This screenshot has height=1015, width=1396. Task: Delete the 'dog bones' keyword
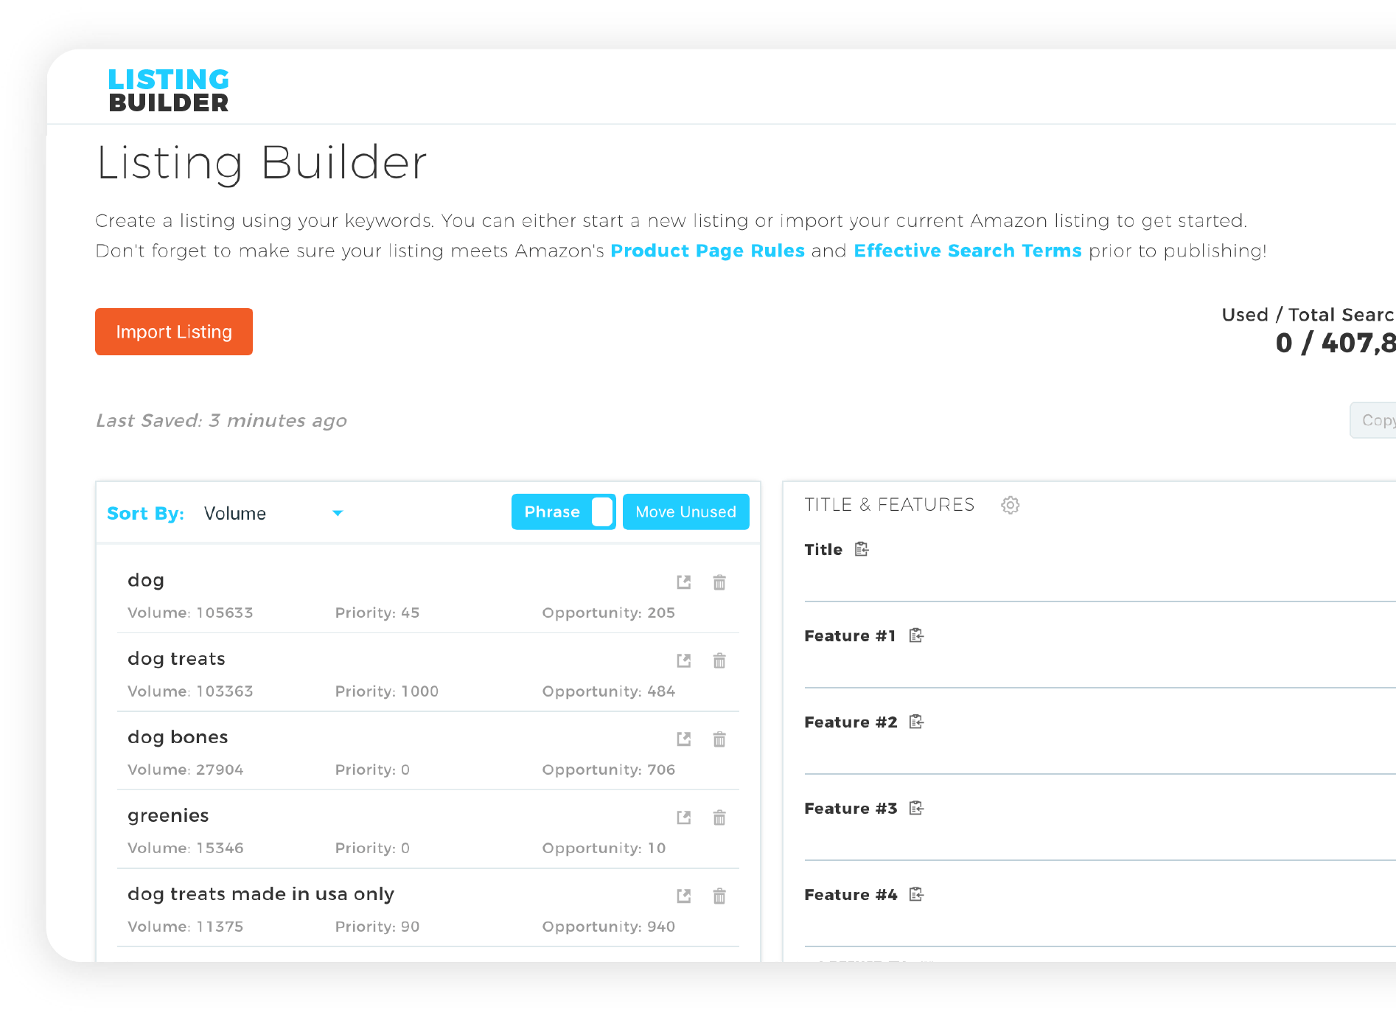pos(719,739)
